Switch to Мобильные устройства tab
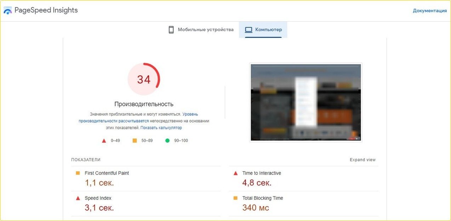This screenshot has width=451, height=221. pos(201,30)
